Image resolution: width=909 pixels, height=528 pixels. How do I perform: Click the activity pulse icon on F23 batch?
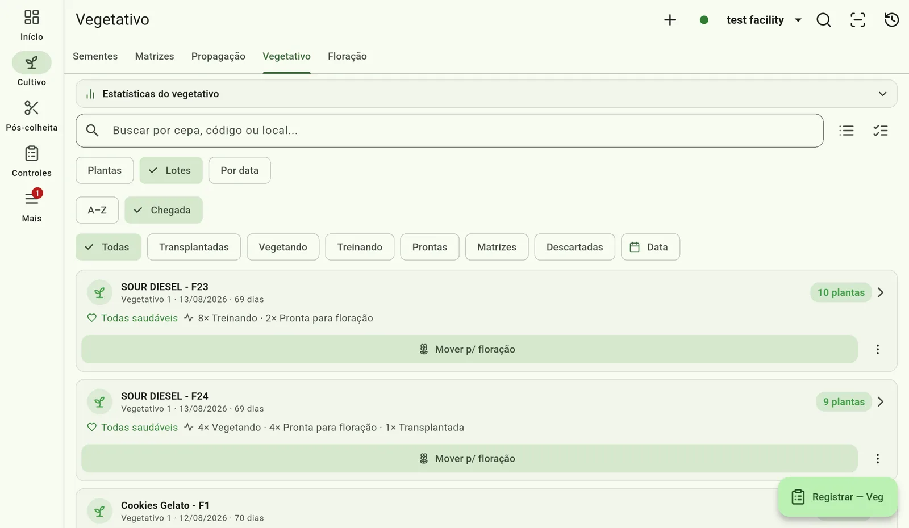(189, 318)
